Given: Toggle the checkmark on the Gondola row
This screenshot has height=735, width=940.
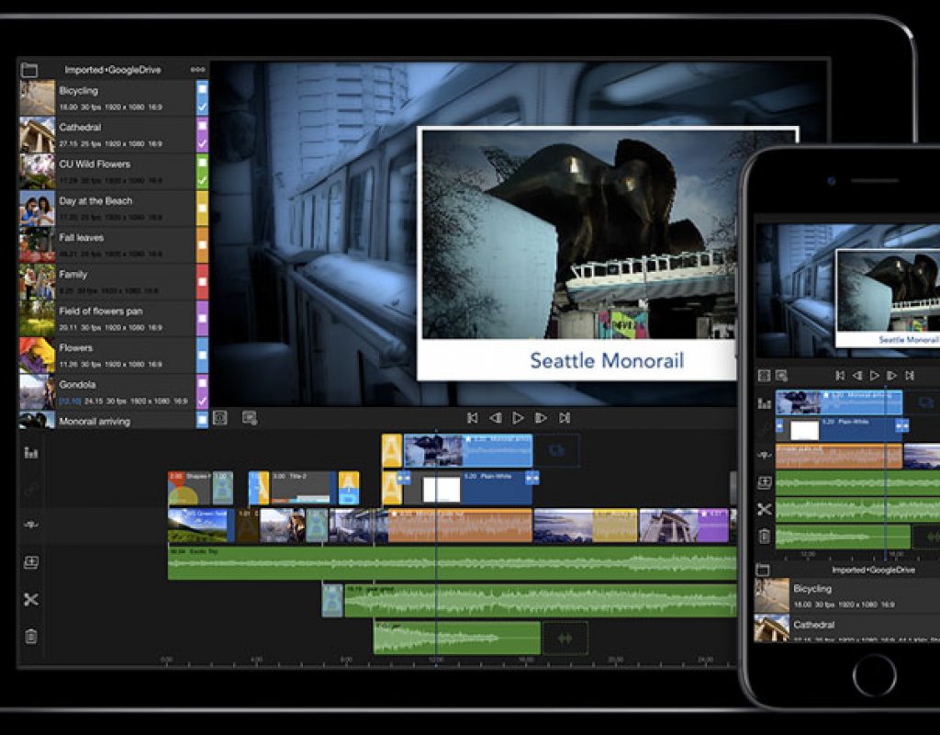Looking at the screenshot, I should (x=203, y=401).
